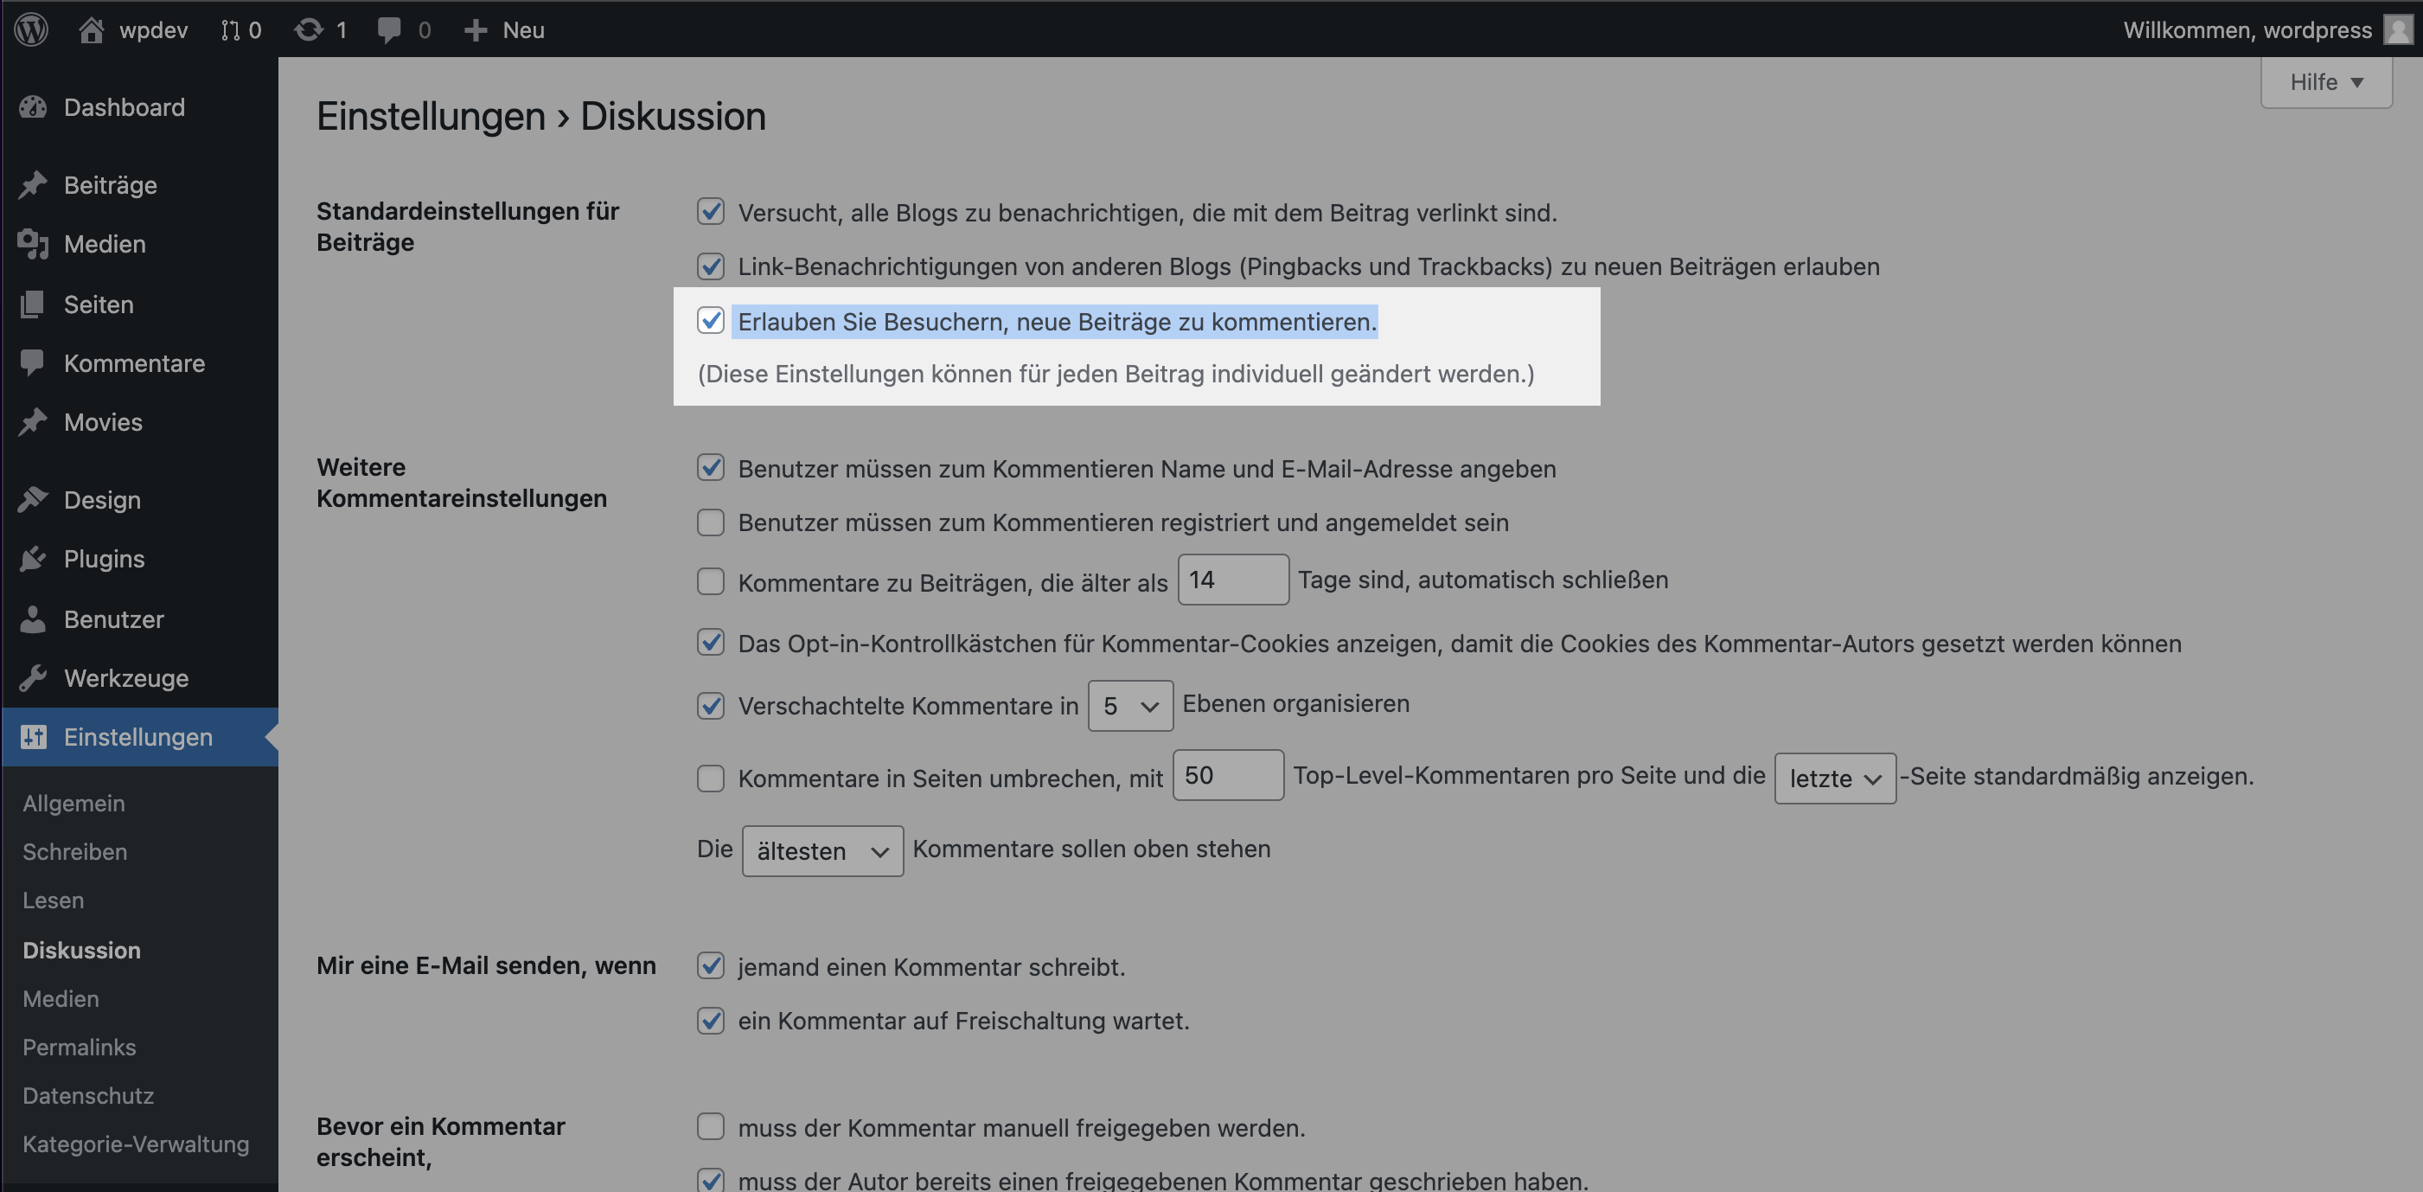Enable requiring registration to comment
This screenshot has width=2423, height=1192.
710,522
